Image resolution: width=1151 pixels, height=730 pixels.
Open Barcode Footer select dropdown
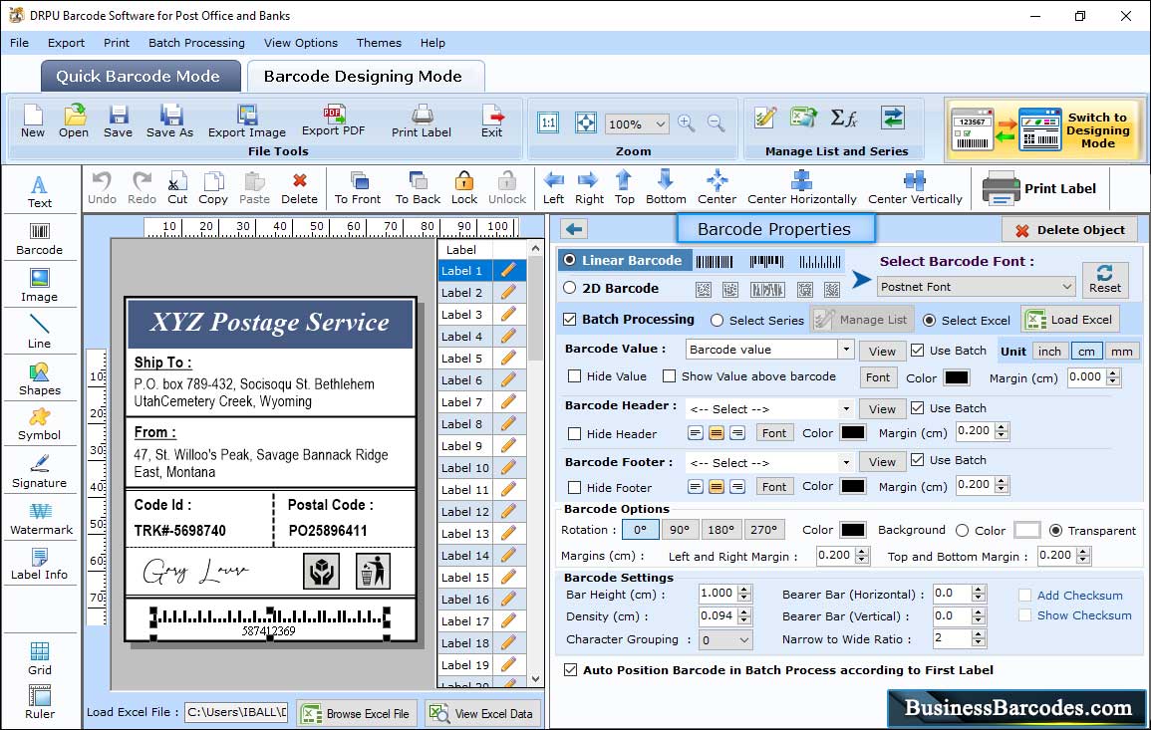846,462
